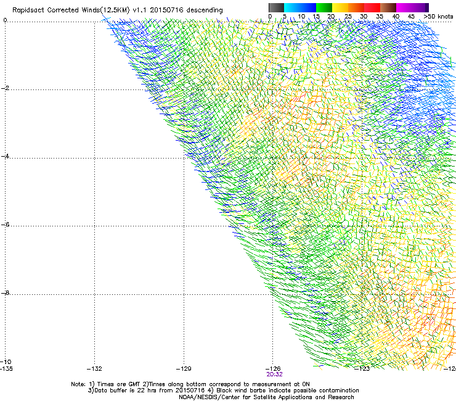The image size is (456, 401).
Task: Click the "-4" latitude axis label
Action: [x=5, y=156]
